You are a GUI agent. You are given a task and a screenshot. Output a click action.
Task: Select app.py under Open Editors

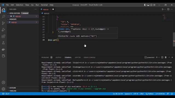coord(23,16)
